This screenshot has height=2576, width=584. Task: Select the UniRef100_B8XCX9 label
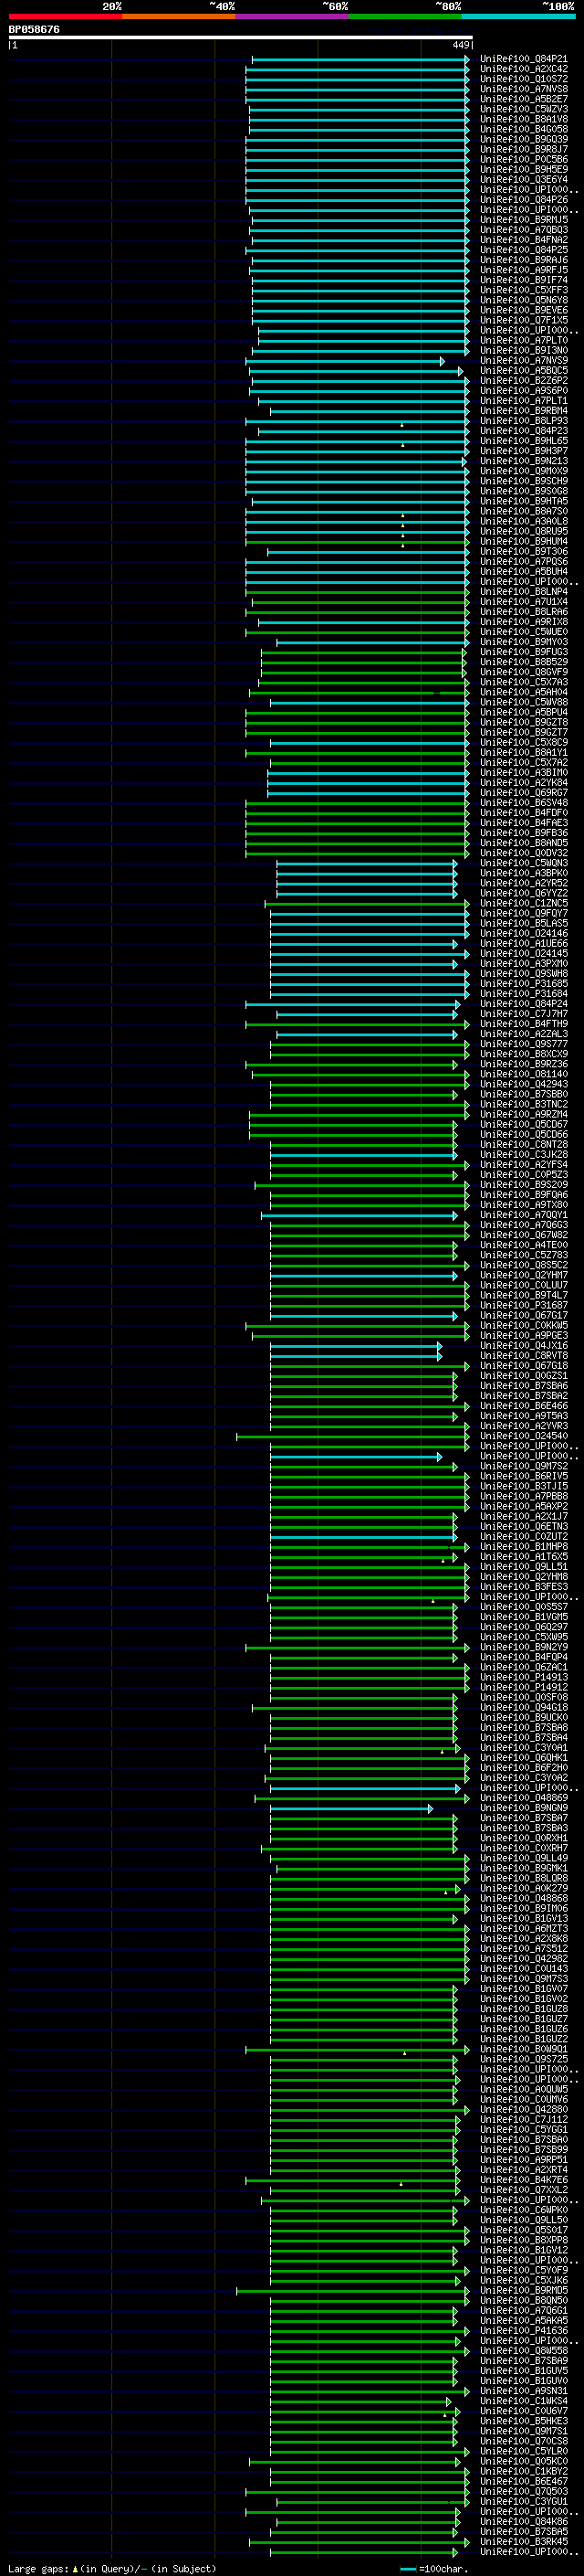pyautogui.click(x=524, y=1054)
